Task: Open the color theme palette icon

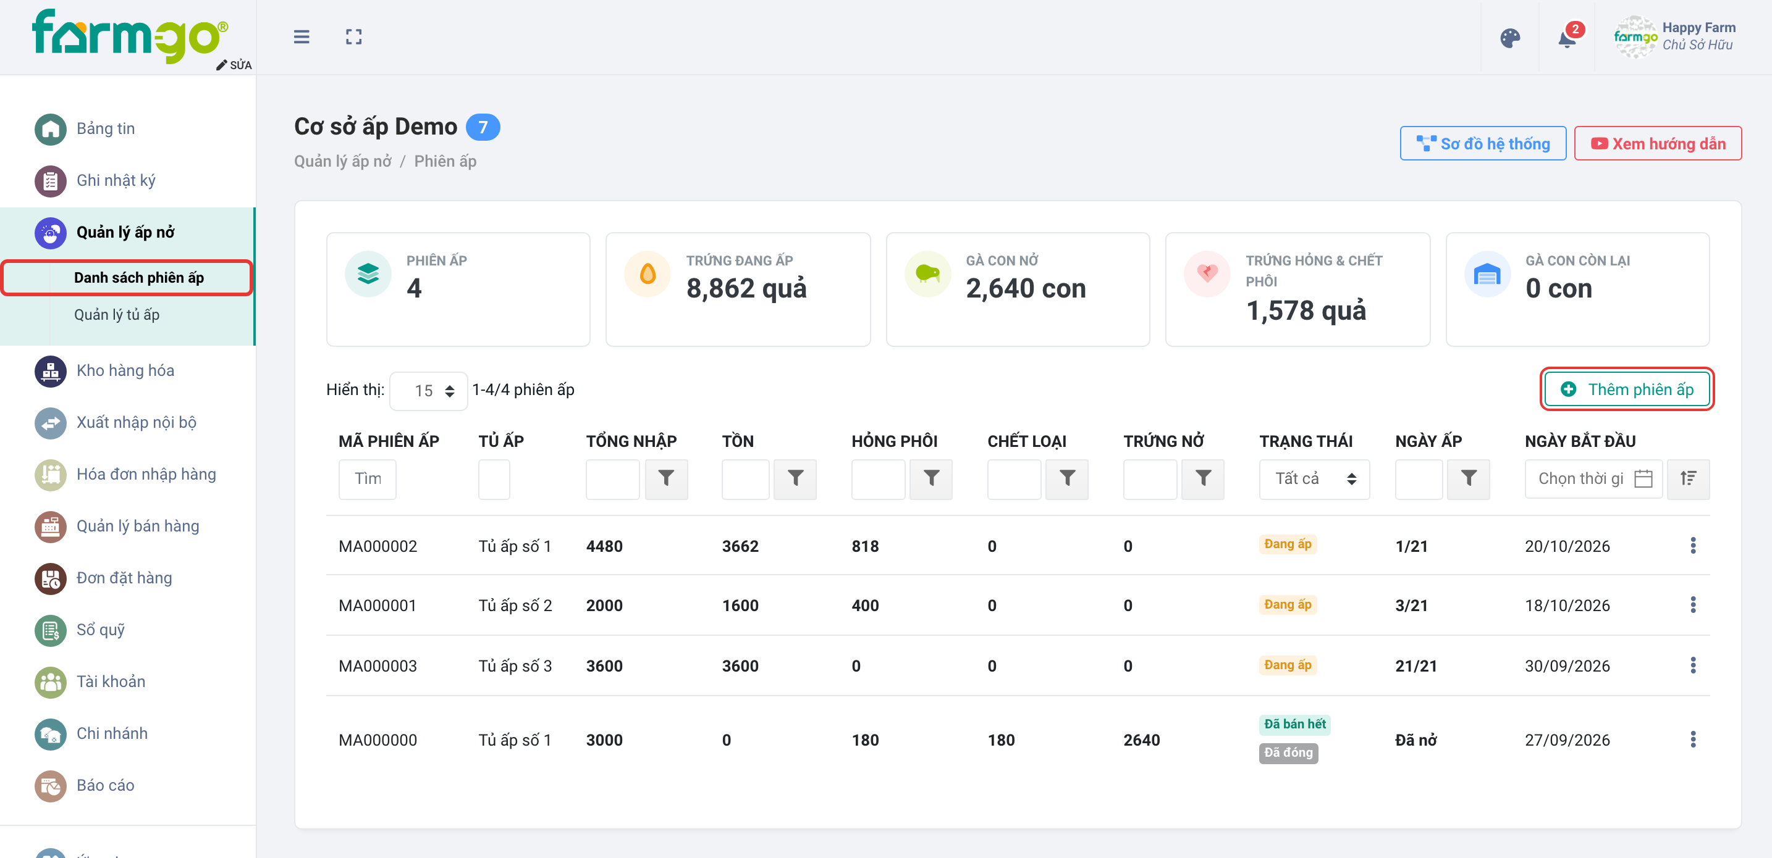Action: [1510, 38]
